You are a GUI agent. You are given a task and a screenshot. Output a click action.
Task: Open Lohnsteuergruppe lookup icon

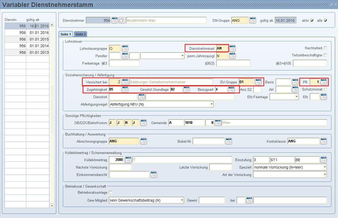[x=125, y=48]
